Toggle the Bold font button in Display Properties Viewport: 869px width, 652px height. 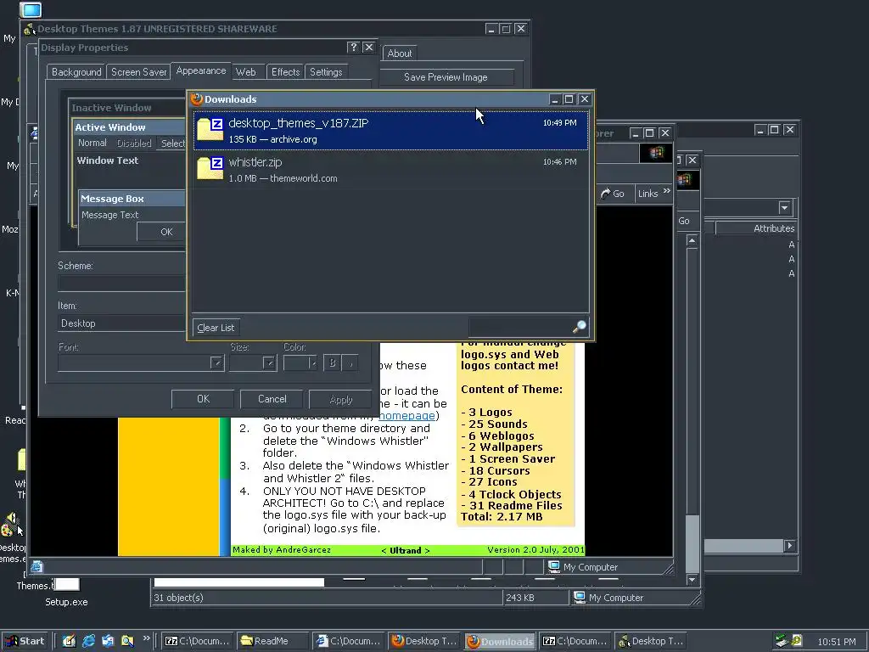point(332,363)
